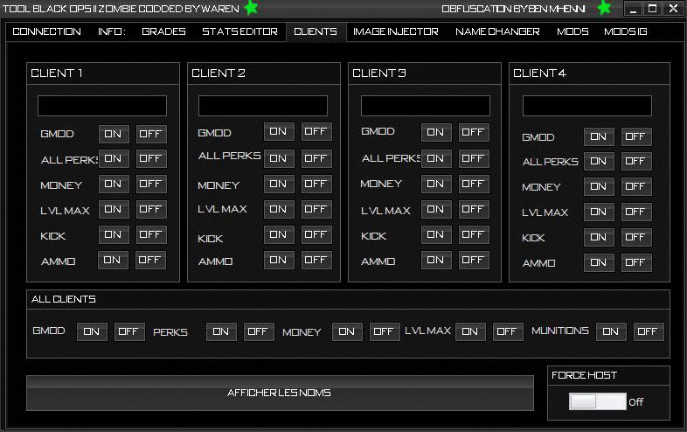
Task: Turn GMOD ON for All Clients
Action: (92, 331)
